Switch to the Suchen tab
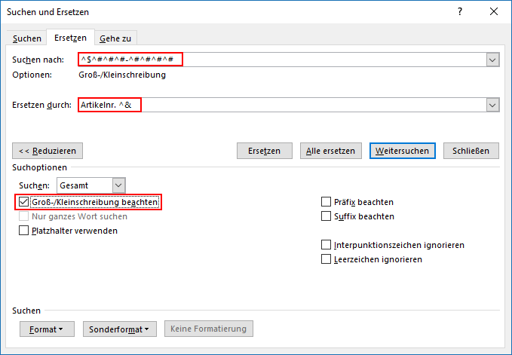This screenshot has height=355, width=512. click(x=27, y=38)
